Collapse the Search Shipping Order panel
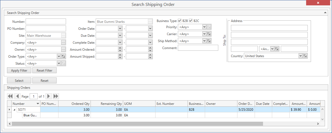This screenshot has height=133, width=332. click(x=325, y=13)
